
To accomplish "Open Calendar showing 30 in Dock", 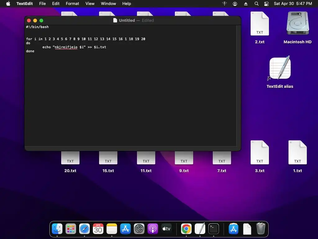I will click(98, 229).
